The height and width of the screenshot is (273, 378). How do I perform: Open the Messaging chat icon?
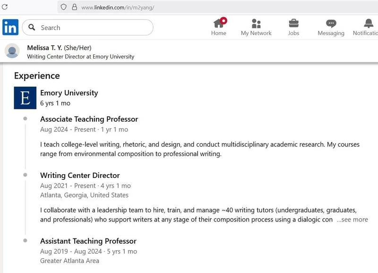pos(331,23)
